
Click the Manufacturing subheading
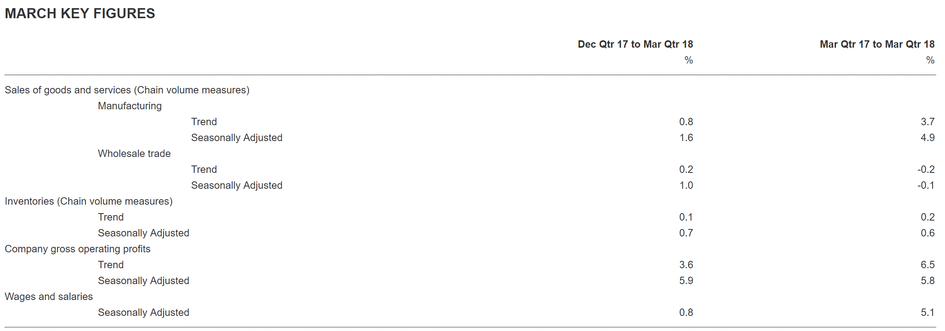pos(130,106)
